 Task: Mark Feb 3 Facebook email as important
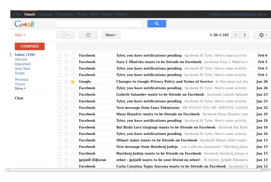[x=73, y=69]
